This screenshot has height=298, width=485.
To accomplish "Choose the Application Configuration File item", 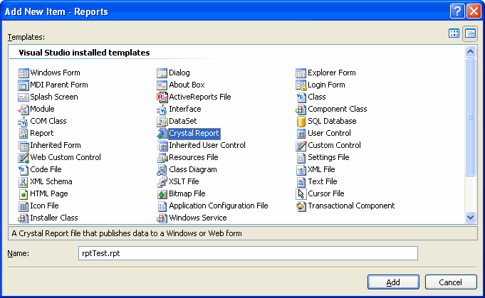I will click(218, 206).
